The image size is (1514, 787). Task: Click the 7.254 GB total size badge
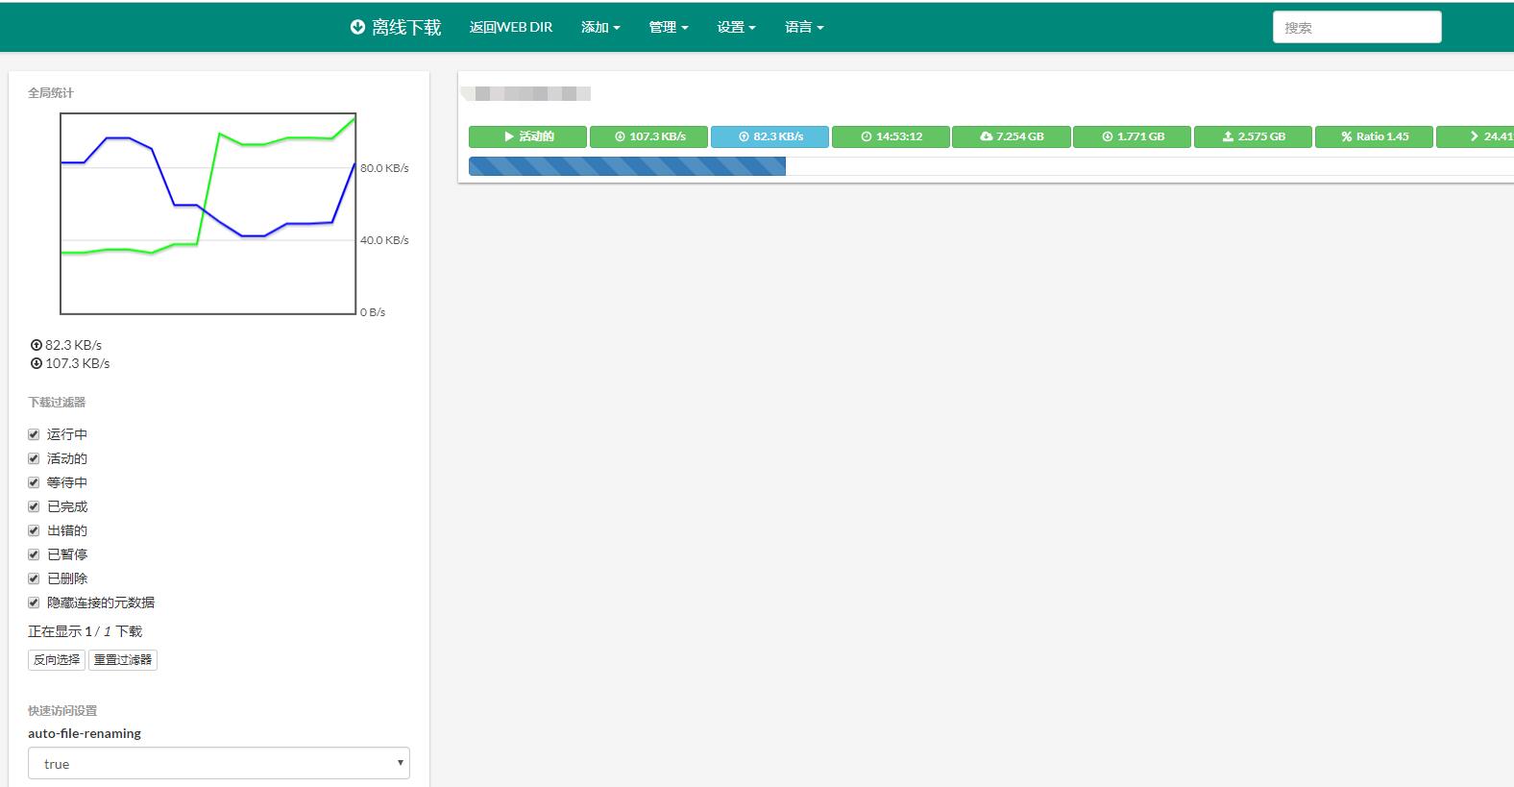click(1011, 136)
